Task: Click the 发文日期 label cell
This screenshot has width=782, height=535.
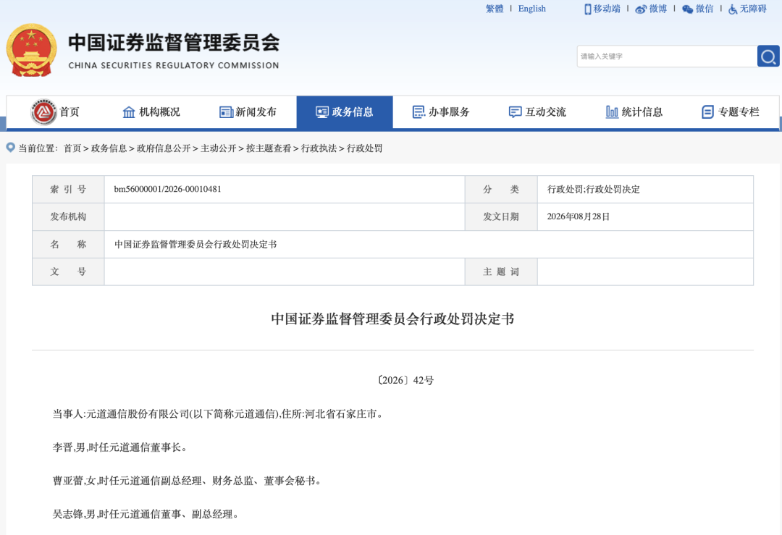Action: click(x=501, y=216)
